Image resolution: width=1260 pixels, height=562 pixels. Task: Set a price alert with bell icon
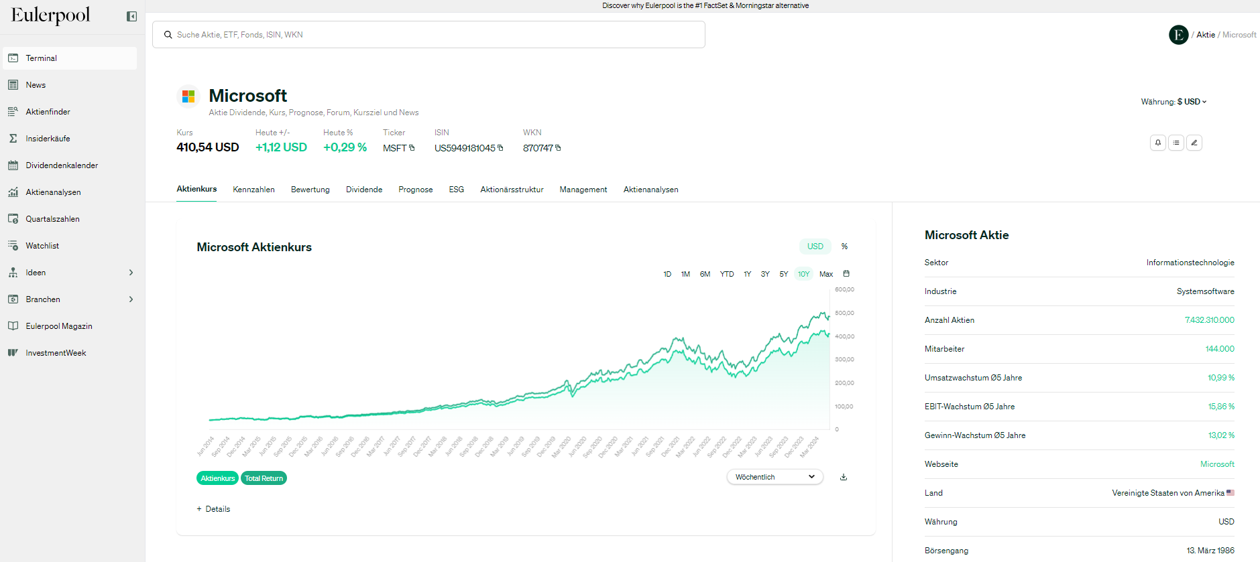(x=1157, y=143)
